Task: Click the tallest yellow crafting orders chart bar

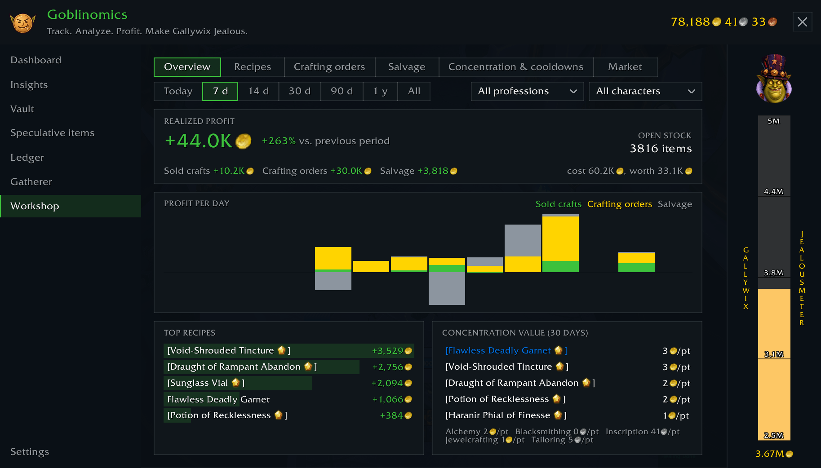Action: pos(560,239)
